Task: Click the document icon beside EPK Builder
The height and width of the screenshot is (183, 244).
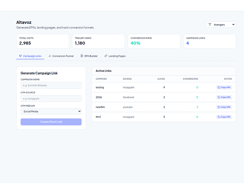Action: (x=82, y=56)
